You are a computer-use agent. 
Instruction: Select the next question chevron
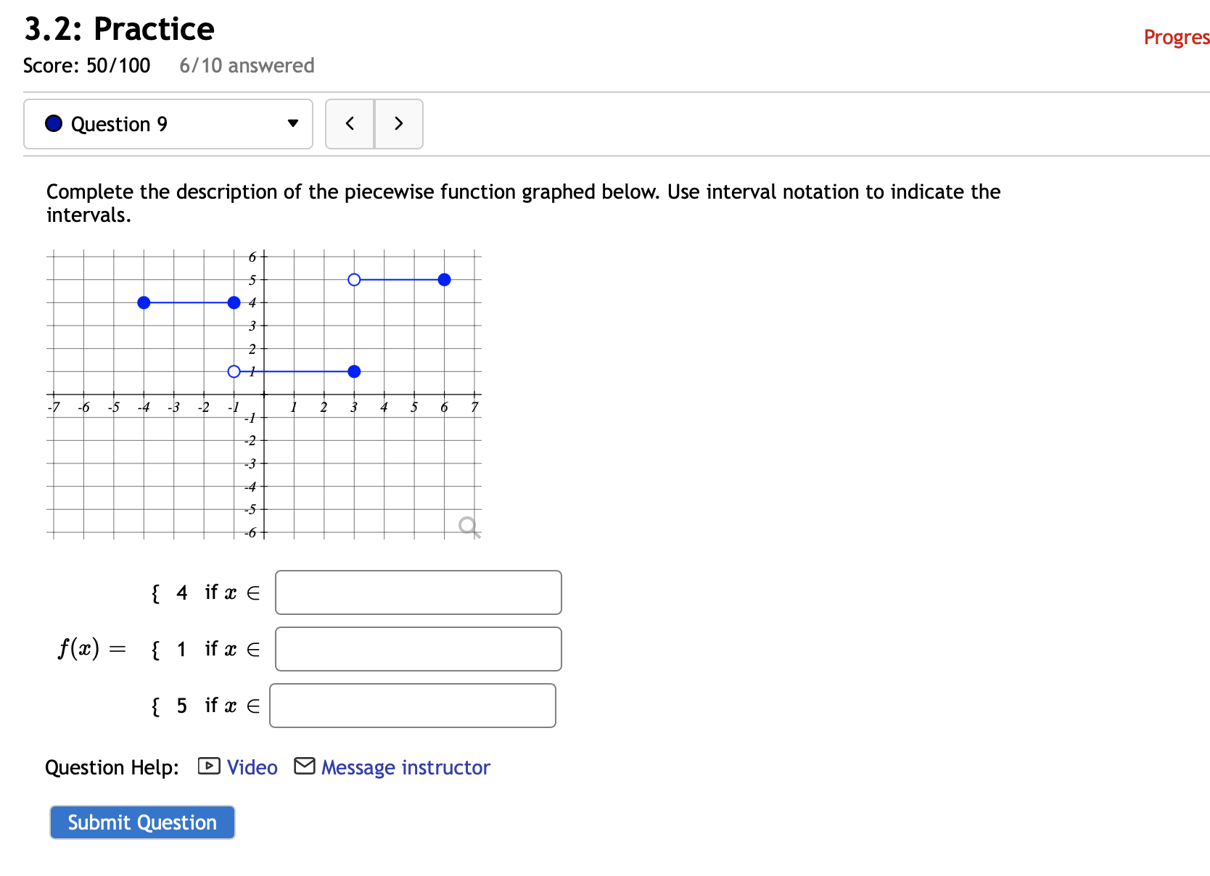[x=398, y=123]
